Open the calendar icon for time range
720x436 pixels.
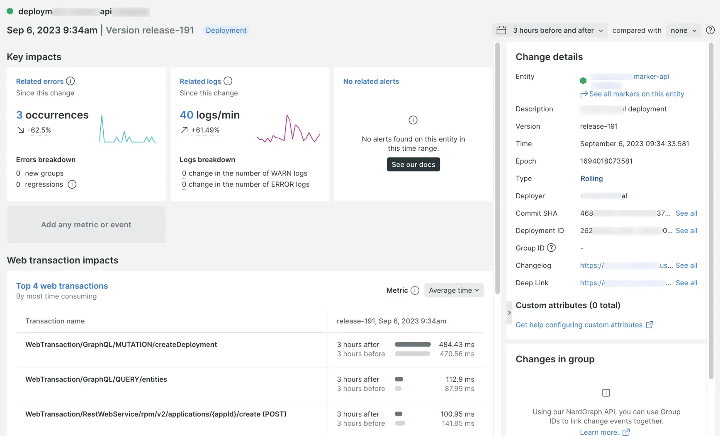[501, 30]
